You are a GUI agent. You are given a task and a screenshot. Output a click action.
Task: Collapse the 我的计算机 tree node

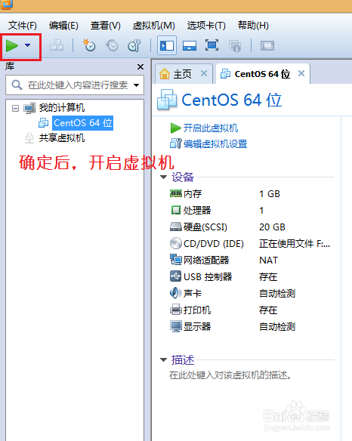tap(15, 108)
